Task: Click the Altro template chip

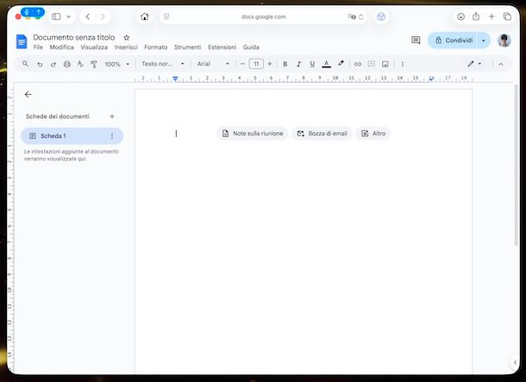Action: pos(373,134)
